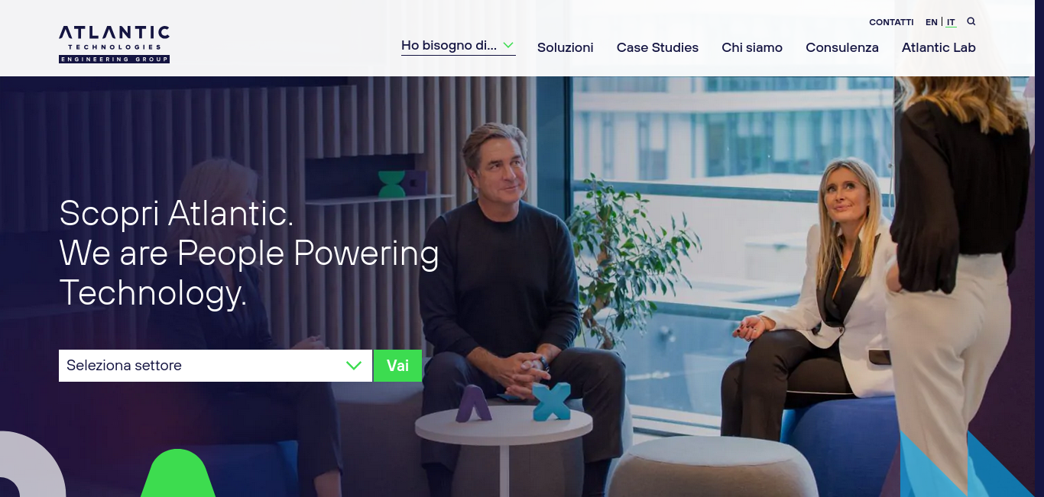The height and width of the screenshot is (497, 1044).
Task: Open the search magnifier icon
Action: click(x=971, y=21)
